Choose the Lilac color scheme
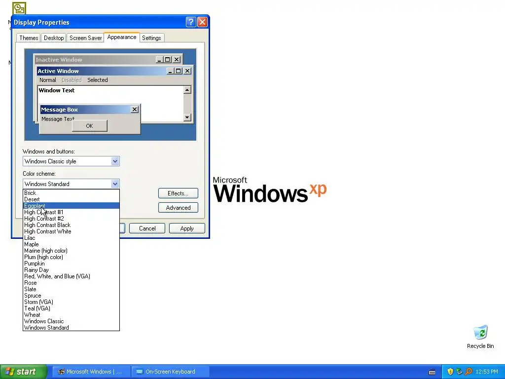The width and height of the screenshot is (505, 379). coord(71,238)
